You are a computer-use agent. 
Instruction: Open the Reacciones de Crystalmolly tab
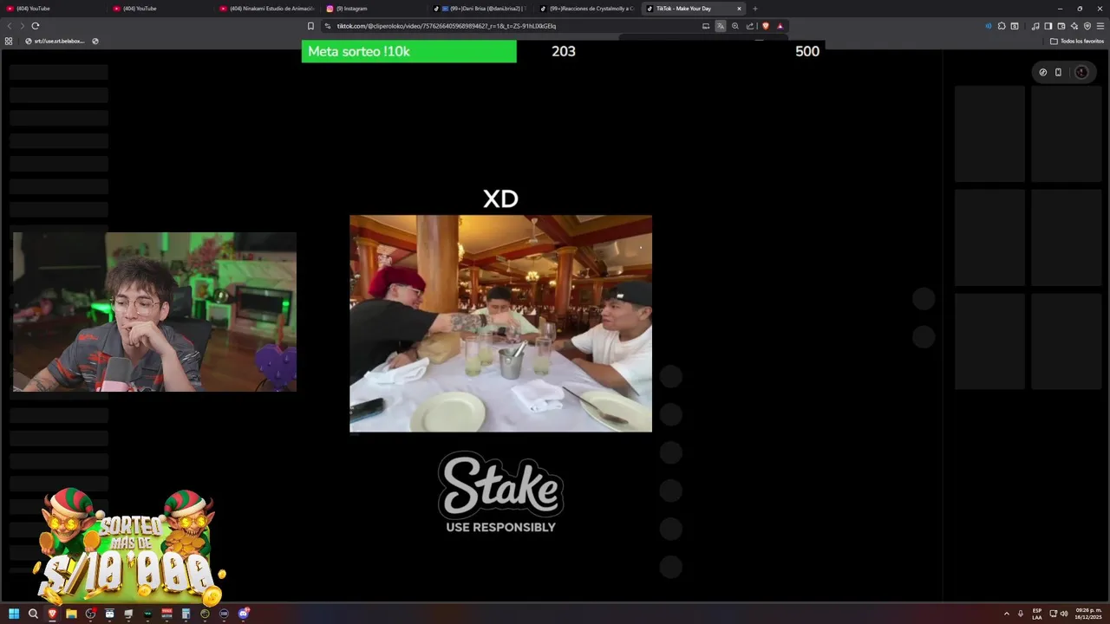585,9
